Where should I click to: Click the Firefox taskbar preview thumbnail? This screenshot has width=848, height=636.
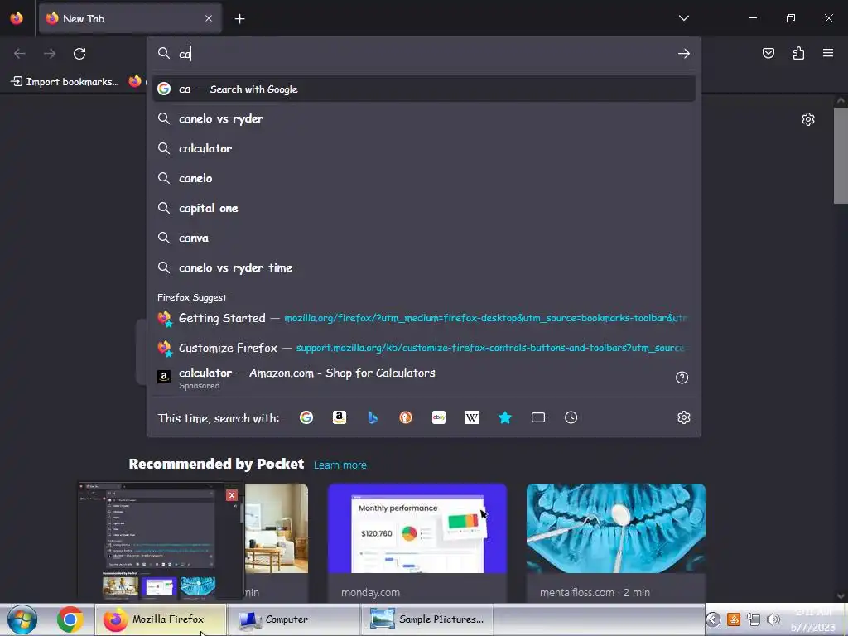point(160,541)
